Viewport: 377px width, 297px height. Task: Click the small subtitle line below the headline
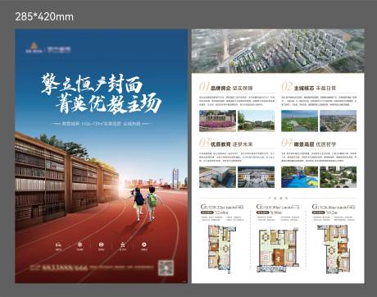coord(101,124)
